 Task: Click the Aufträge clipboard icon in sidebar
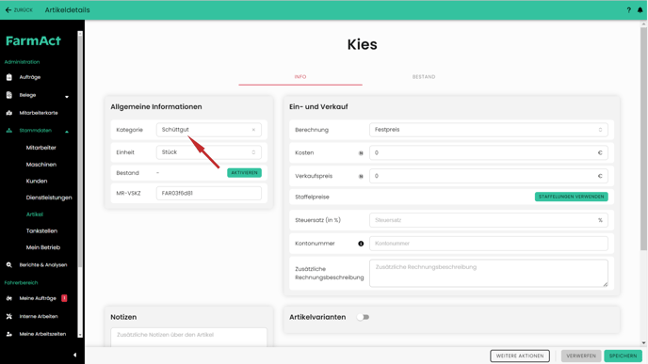9,77
